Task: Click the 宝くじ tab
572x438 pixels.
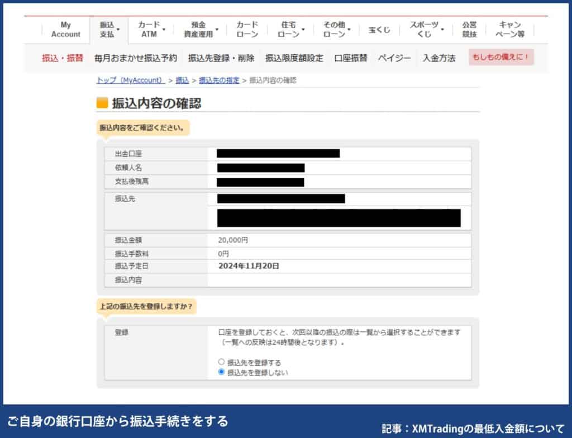Action: click(379, 30)
